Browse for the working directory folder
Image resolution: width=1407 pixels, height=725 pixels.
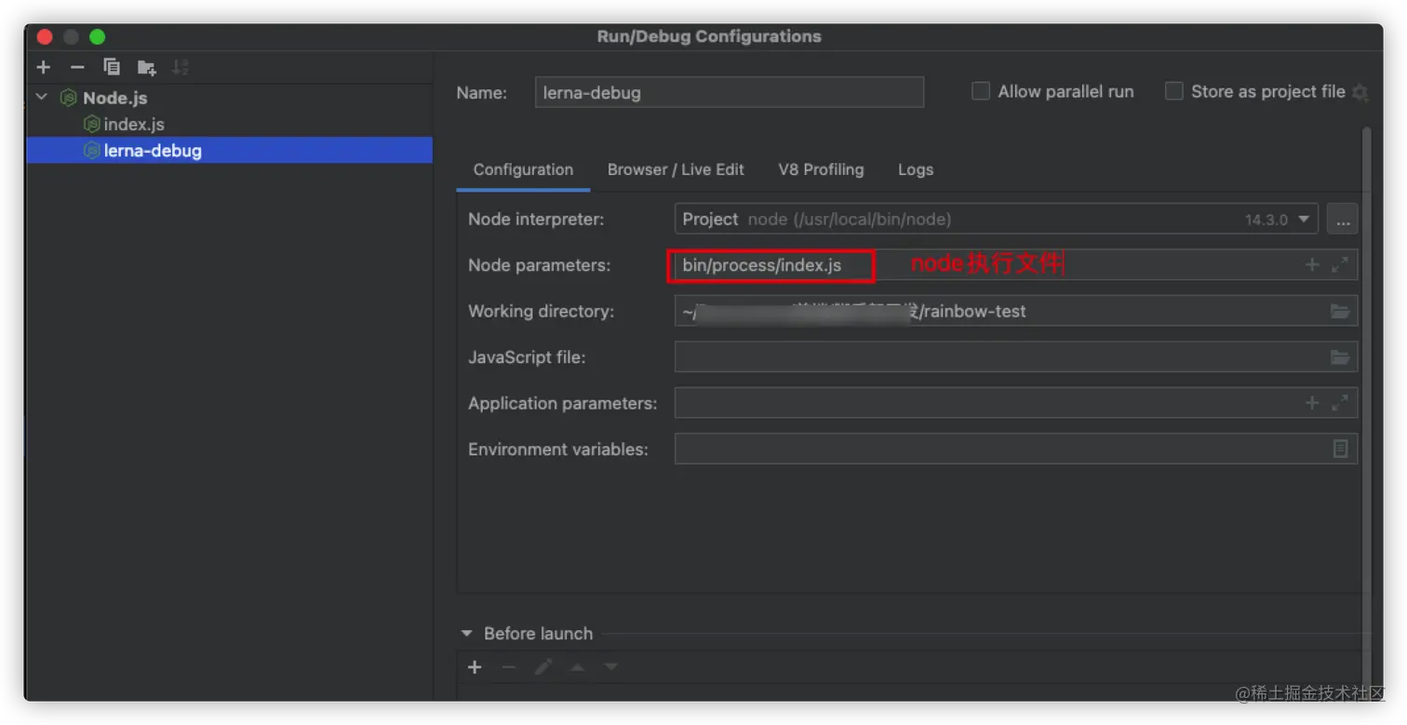pos(1340,311)
